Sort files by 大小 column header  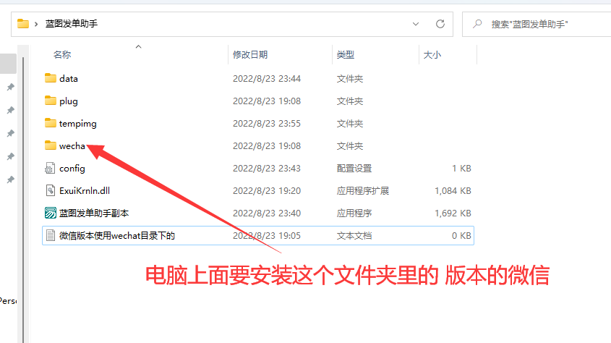pyautogui.click(x=432, y=55)
